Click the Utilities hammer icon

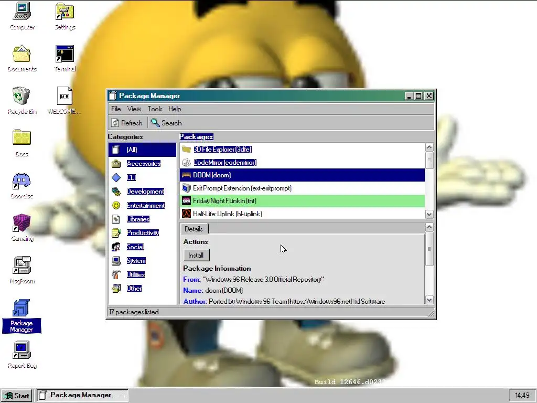pos(116,274)
